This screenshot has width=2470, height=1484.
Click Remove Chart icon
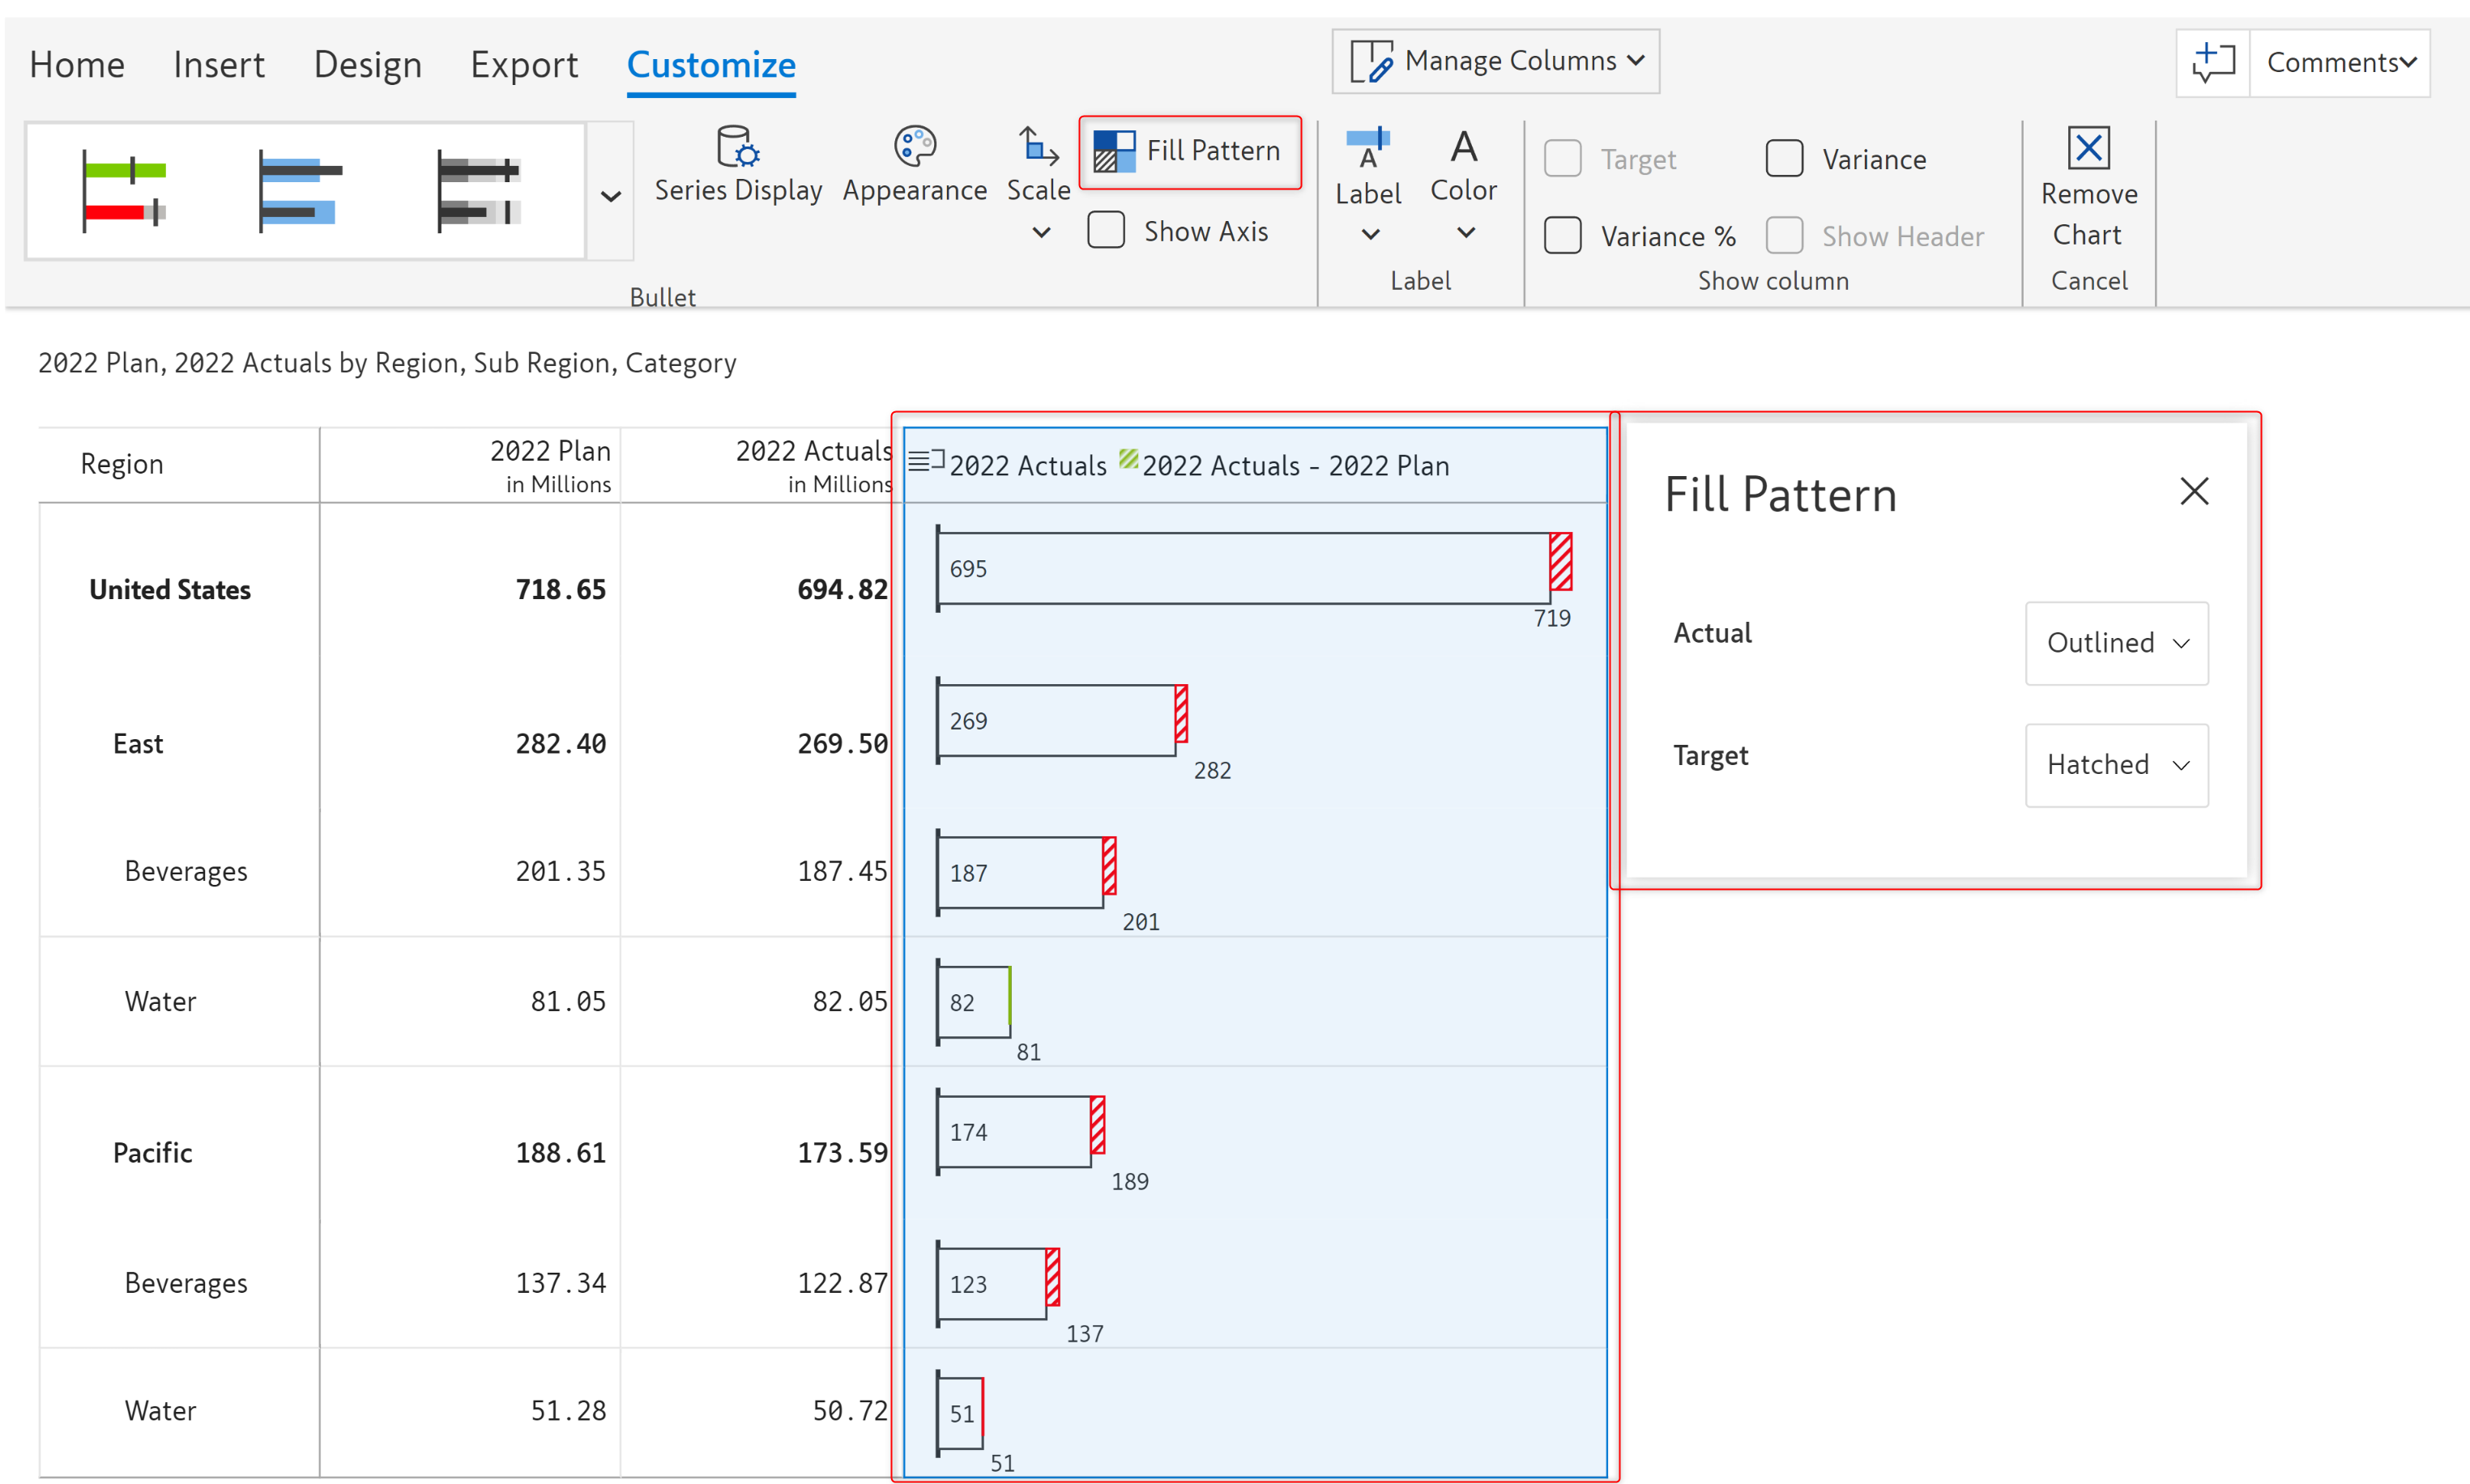pos(2088,149)
